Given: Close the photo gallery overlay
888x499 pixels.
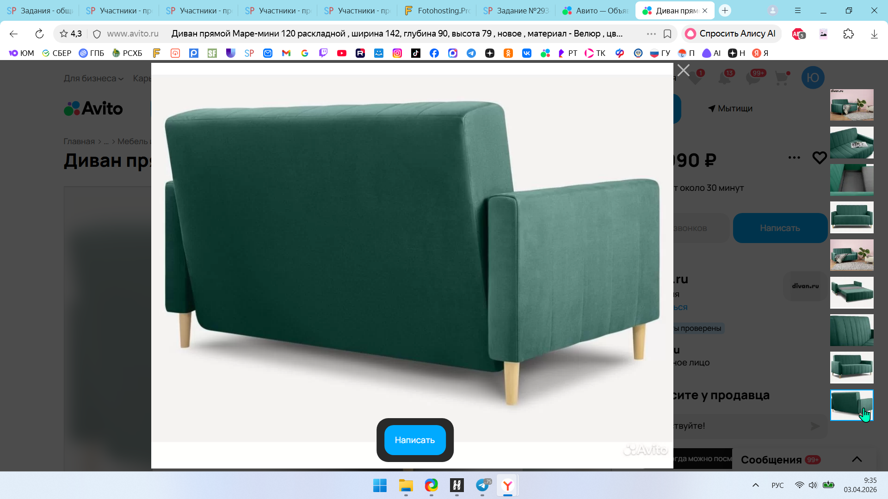Looking at the screenshot, I should [683, 70].
